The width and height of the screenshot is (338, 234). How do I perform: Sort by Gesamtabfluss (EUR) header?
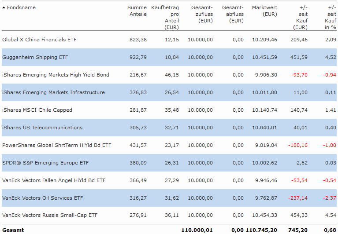pyautogui.click(x=233, y=14)
